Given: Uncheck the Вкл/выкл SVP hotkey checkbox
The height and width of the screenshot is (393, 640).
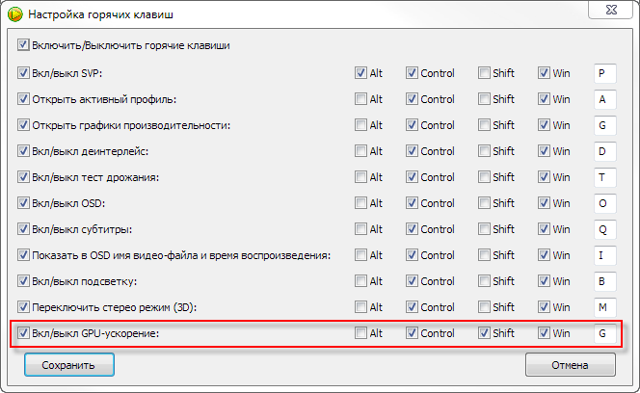Looking at the screenshot, I should [24, 73].
